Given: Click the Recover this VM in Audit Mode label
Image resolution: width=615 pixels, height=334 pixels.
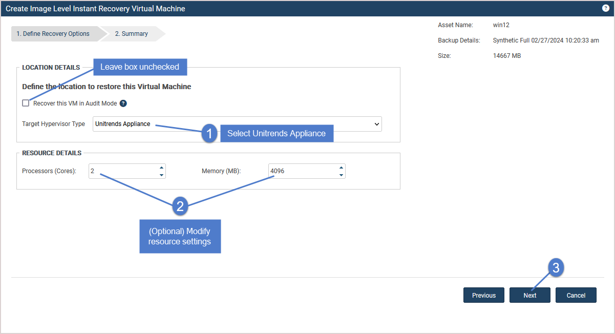Looking at the screenshot, I should point(75,103).
